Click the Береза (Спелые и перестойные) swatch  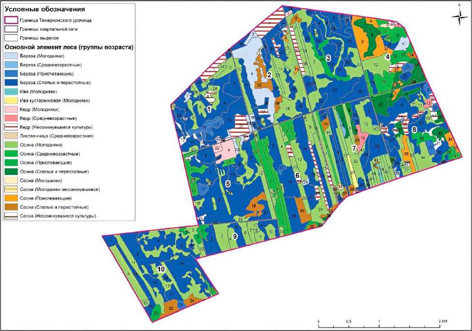pos(11,83)
